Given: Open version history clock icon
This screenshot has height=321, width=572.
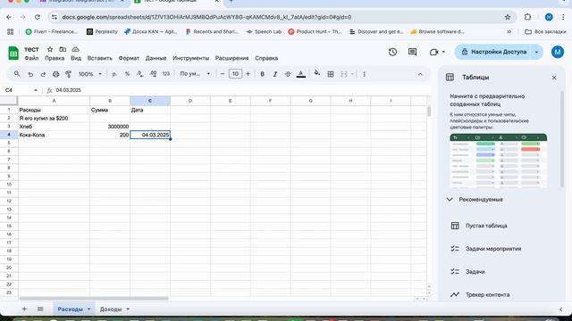Looking at the screenshot, I should click(392, 52).
